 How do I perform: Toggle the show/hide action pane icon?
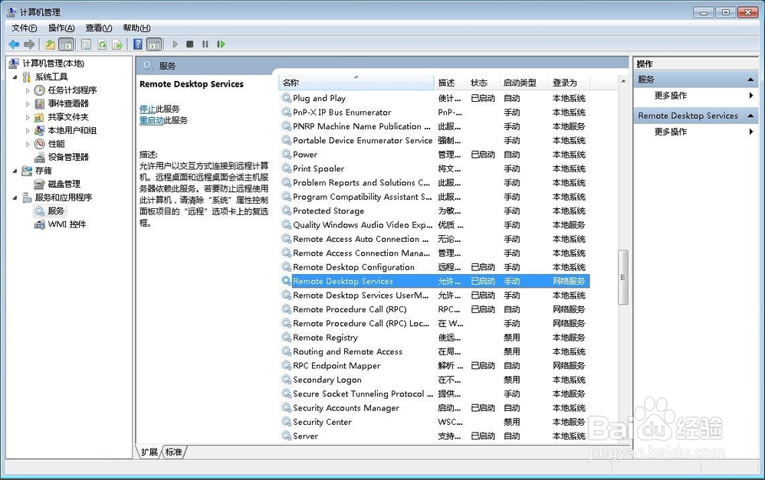coord(153,44)
